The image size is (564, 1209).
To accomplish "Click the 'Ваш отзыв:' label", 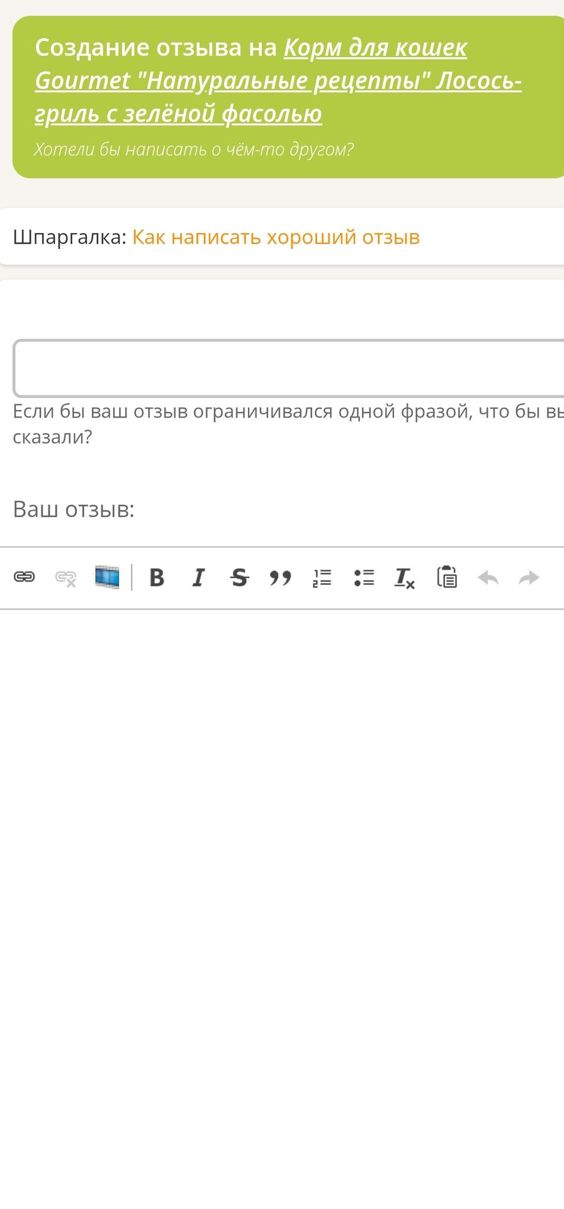I will 74,509.
